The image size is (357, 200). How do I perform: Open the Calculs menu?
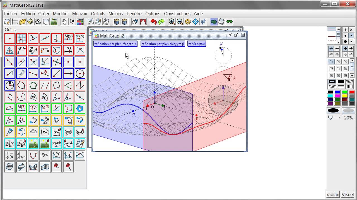click(98, 14)
